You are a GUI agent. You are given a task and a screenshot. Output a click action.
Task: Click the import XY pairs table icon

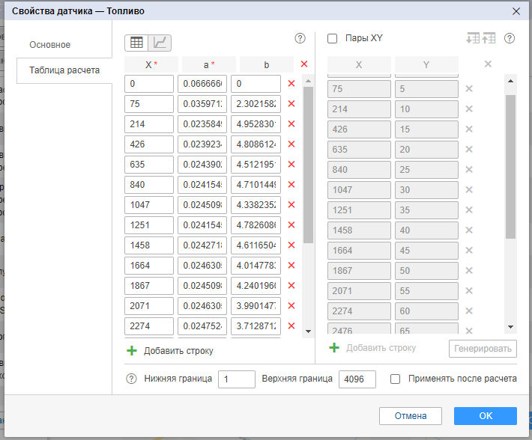click(473, 38)
